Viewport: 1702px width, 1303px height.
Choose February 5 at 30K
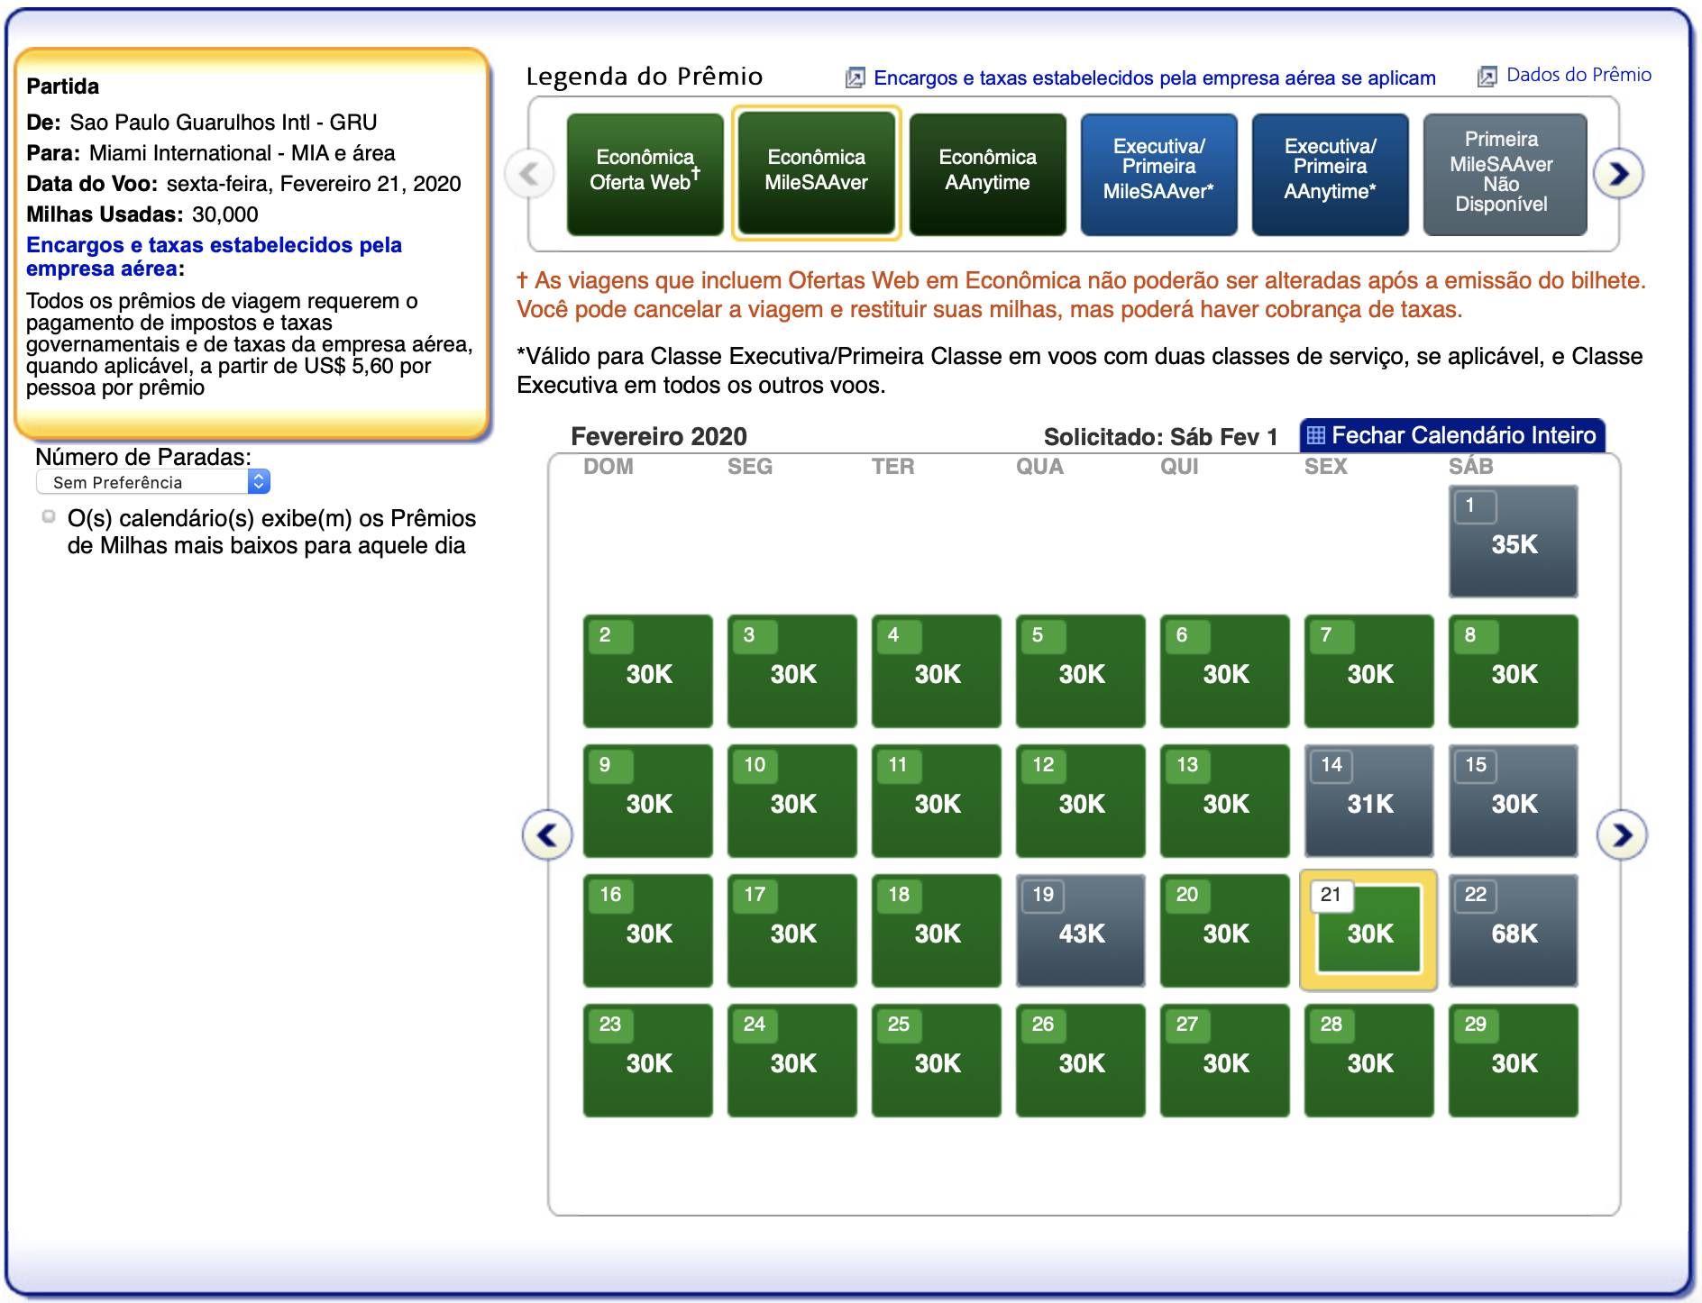(x=1081, y=671)
